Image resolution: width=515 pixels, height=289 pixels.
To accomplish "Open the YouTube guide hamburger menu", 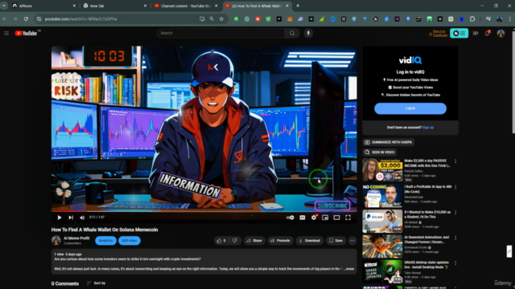I will click(6, 33).
